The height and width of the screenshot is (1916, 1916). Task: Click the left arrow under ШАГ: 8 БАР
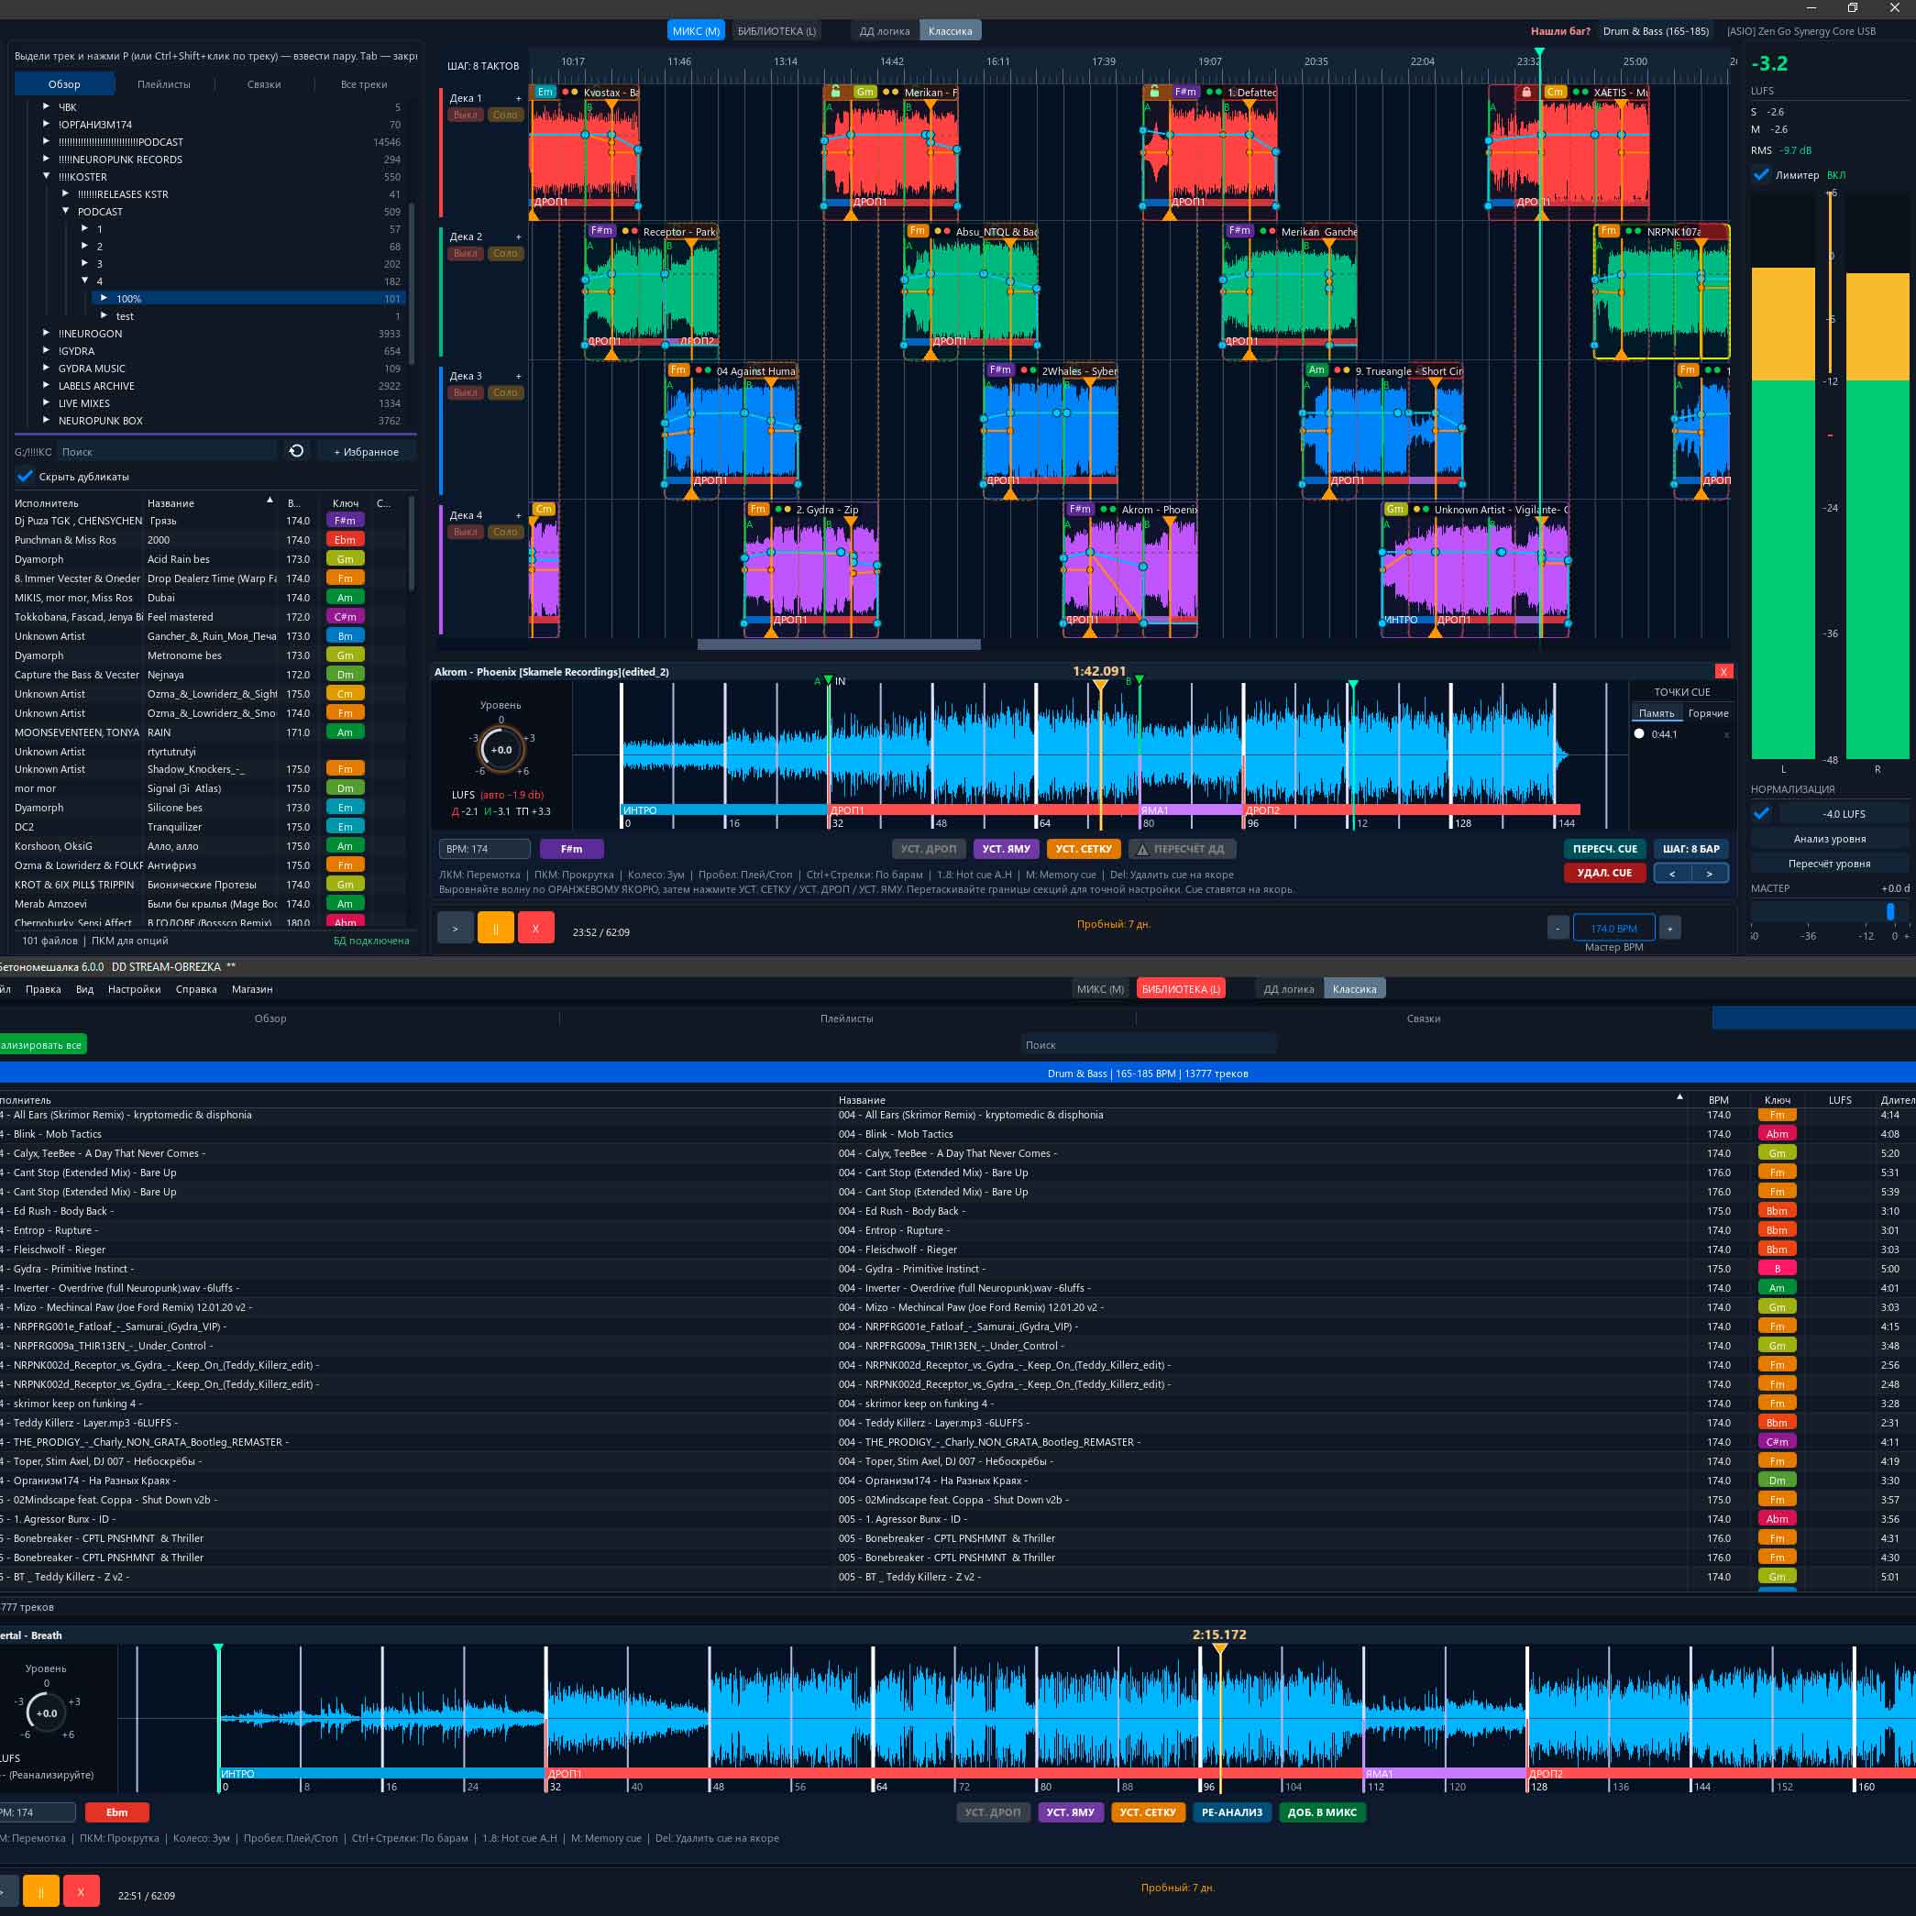tap(1672, 874)
